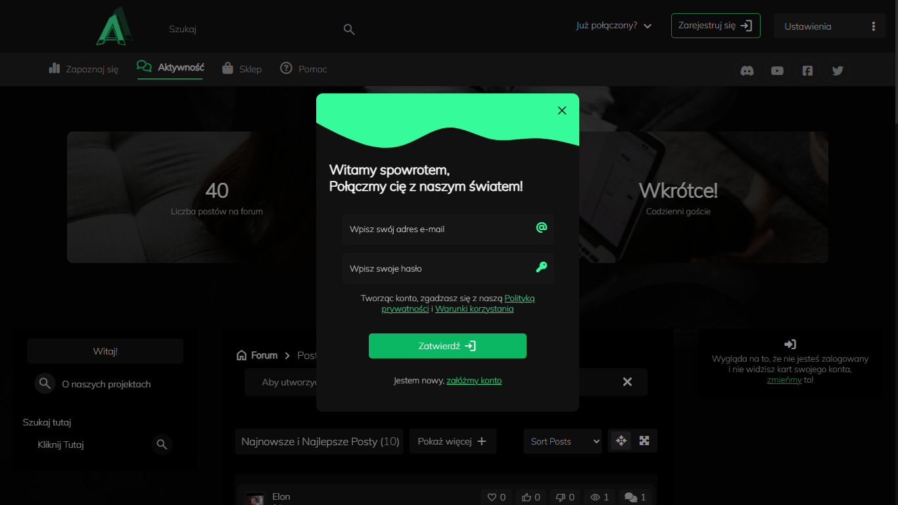
Task: Close the login dialog with the X
Action: [x=561, y=110]
